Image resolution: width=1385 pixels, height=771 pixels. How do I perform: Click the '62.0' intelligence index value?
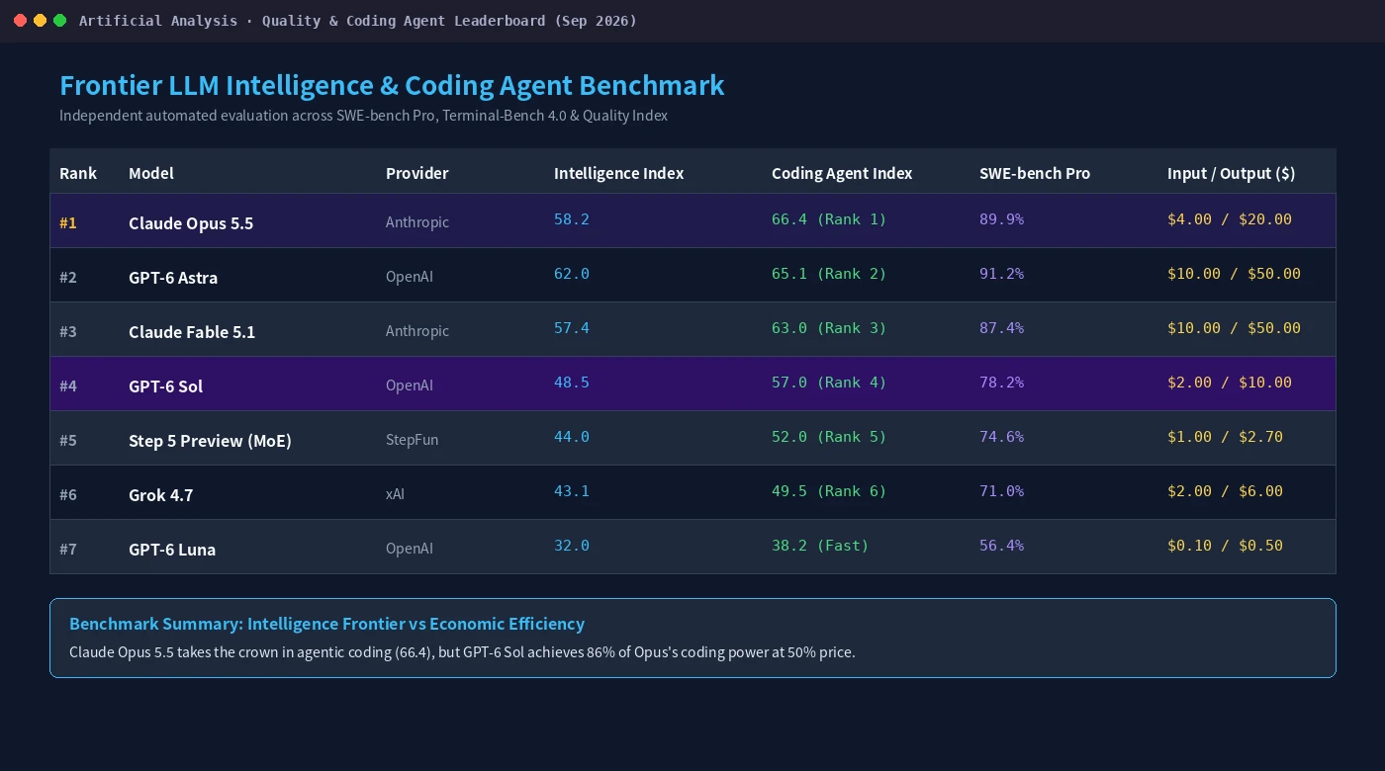(x=572, y=274)
